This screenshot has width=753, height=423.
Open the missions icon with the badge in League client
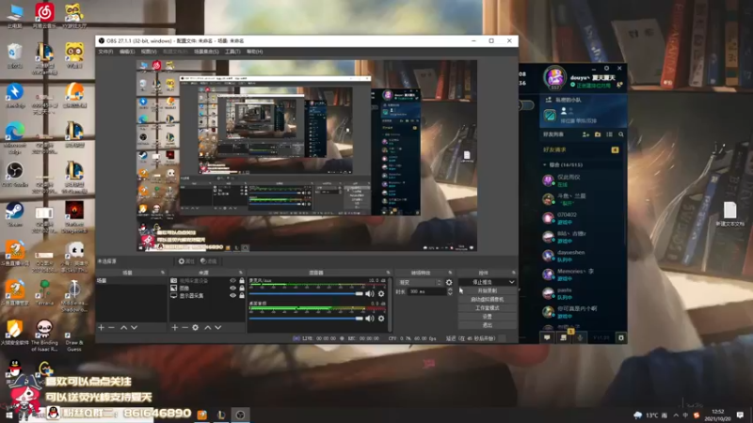tap(564, 337)
